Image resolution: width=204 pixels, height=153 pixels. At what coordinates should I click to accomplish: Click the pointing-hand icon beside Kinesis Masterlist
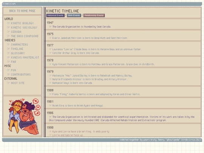[8, 57]
